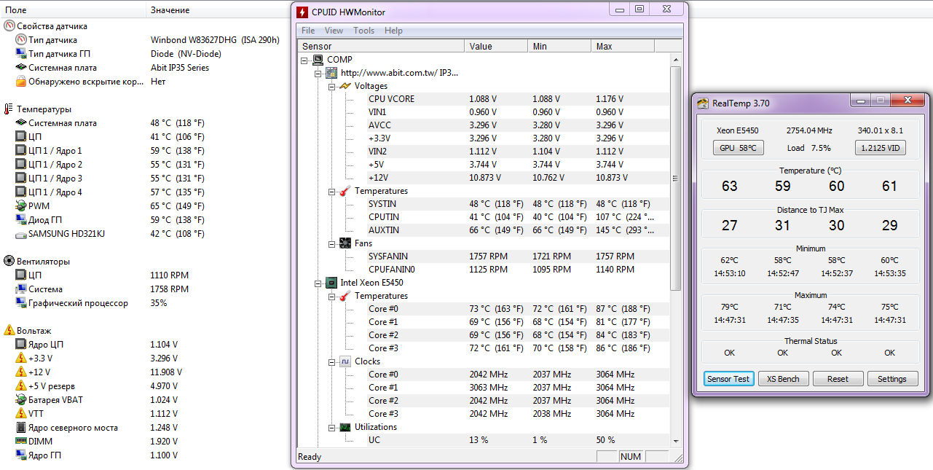
Task: Click the COMP computer icon in HWMonitor
Action: coord(318,60)
